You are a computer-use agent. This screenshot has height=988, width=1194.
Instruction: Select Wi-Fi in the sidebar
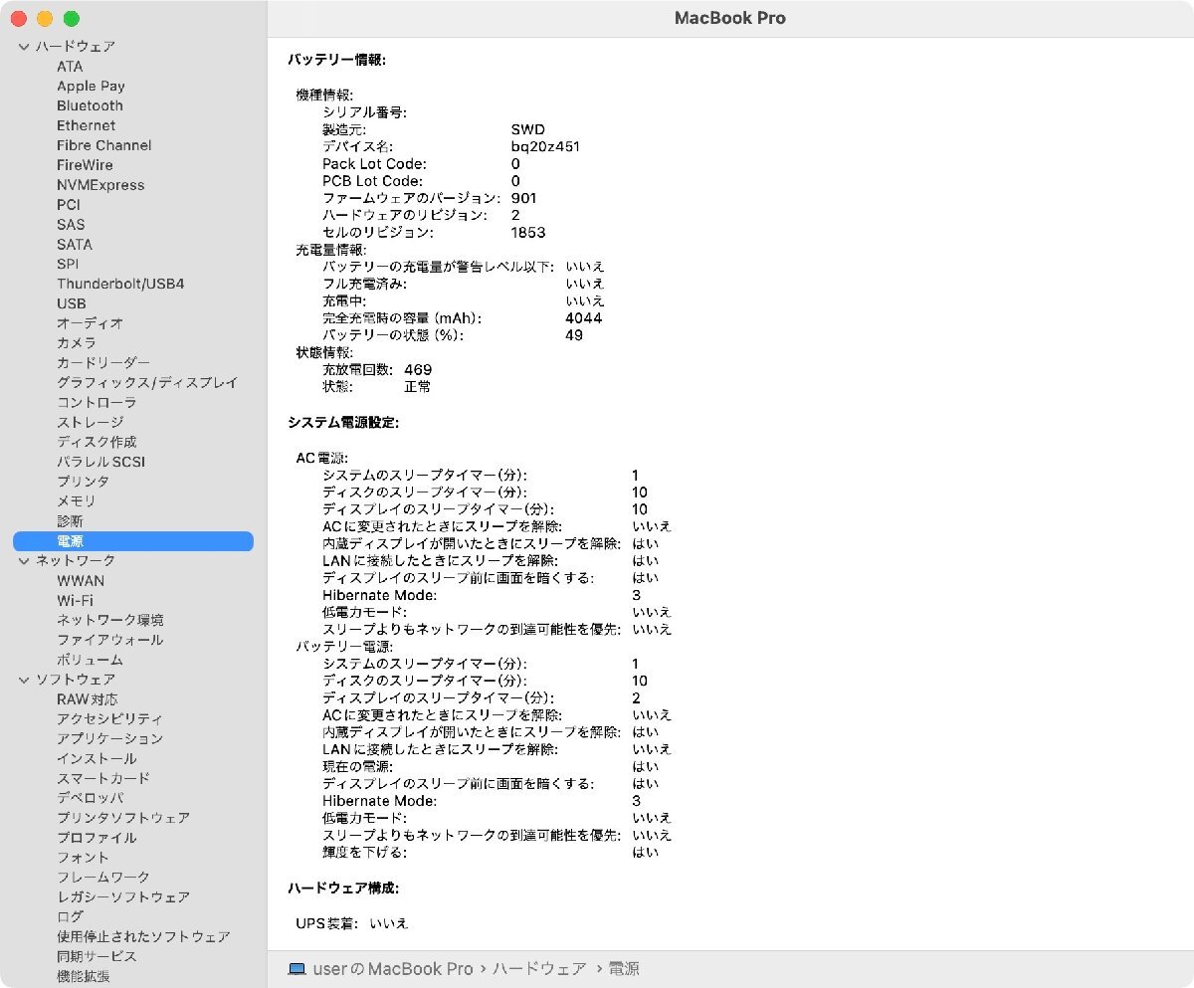(x=75, y=600)
